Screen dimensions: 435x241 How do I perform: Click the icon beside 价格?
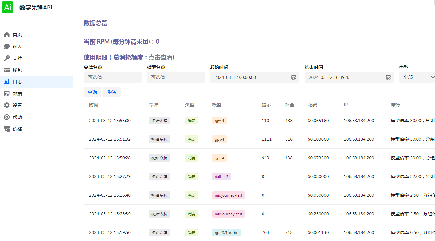coord(7,129)
